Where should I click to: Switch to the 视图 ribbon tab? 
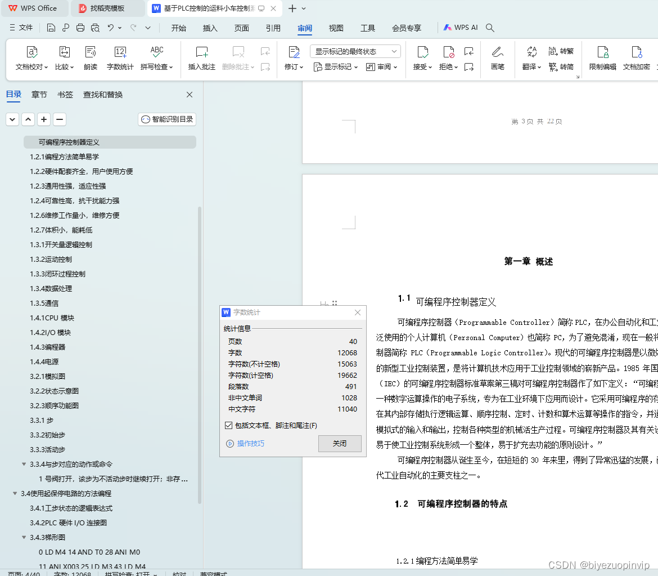point(336,28)
